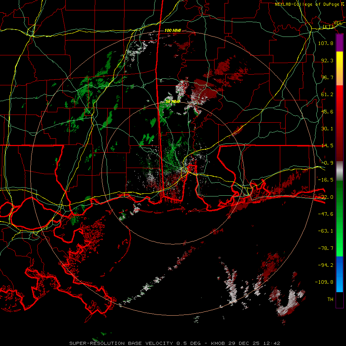Image resolution: width=346 pixels, height=346 pixels.
Task: Click the 45.6 value on the velocity scale
Action: [x=327, y=111]
